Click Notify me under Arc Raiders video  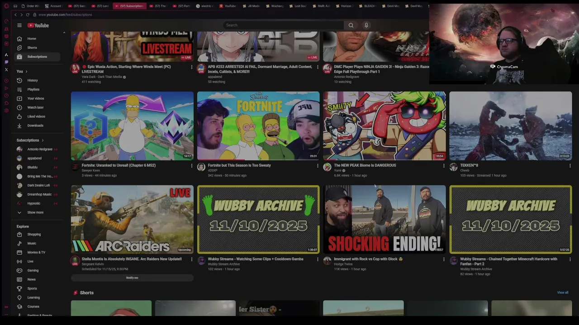(132, 278)
